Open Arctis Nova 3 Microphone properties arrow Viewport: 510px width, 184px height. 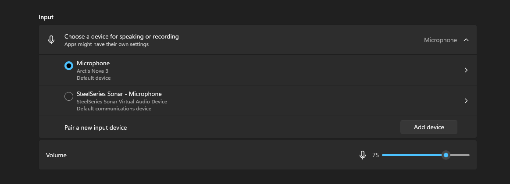click(466, 70)
